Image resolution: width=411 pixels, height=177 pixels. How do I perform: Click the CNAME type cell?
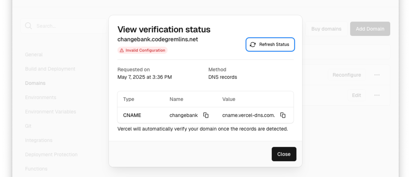[132, 115]
